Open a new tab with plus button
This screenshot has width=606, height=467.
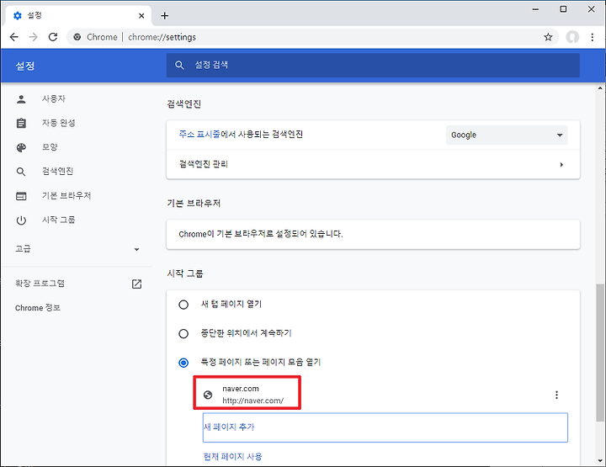click(x=165, y=16)
